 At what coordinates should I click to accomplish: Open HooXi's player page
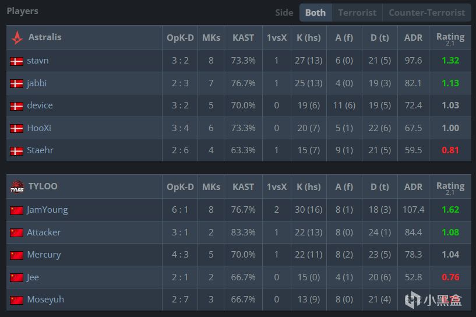(39, 128)
